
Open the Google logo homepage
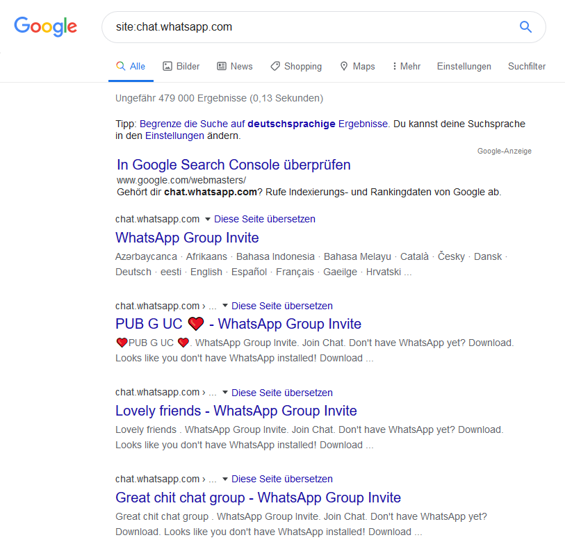click(45, 26)
